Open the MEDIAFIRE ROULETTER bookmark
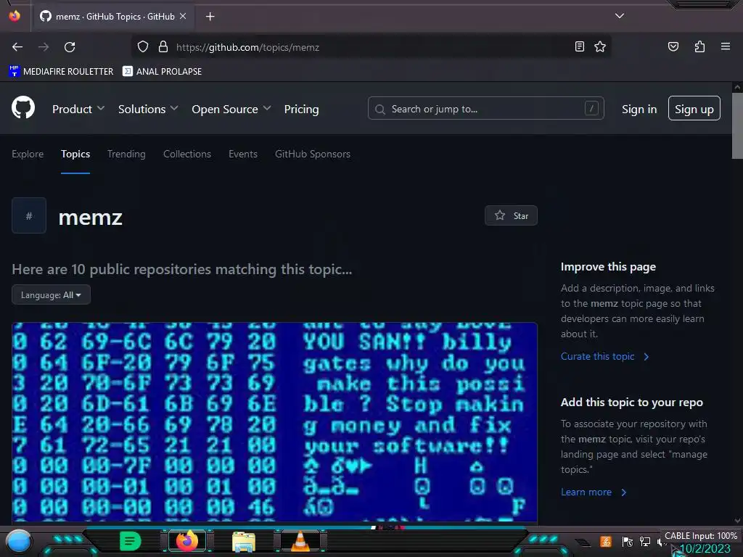 [61, 72]
